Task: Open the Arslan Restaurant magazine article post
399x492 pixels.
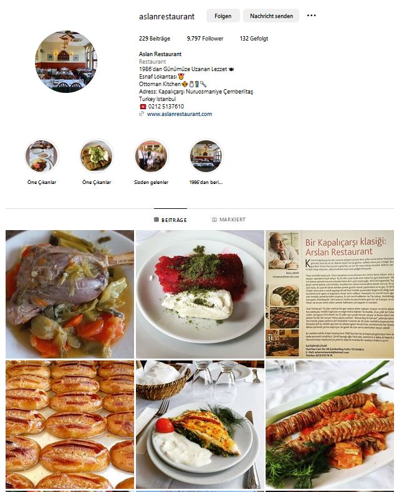Action: tap(330, 294)
